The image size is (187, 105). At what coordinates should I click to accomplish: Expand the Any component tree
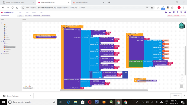[2, 53]
